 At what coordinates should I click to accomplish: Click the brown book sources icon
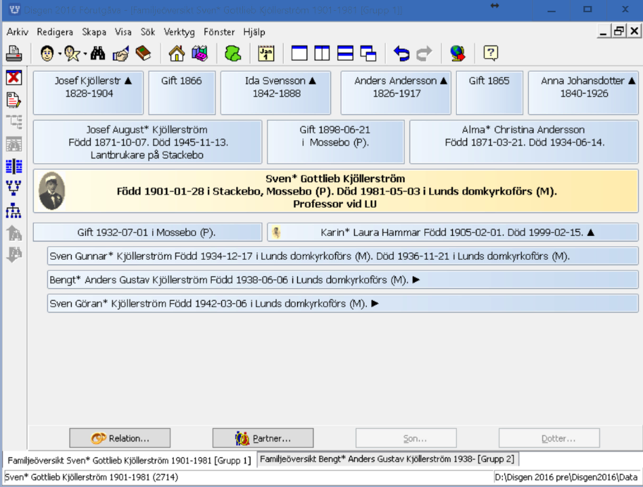click(x=143, y=53)
